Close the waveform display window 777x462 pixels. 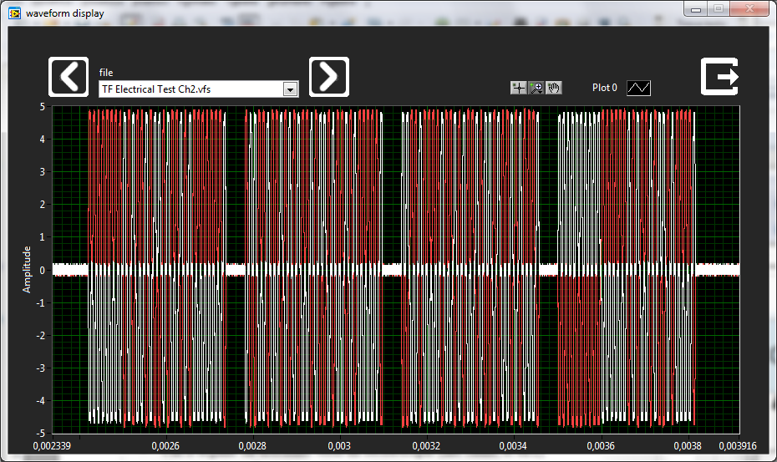[x=749, y=8]
